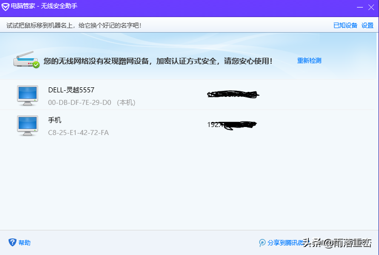Open the 设置 settings link
This screenshot has height=255, width=379.
coord(367,26)
